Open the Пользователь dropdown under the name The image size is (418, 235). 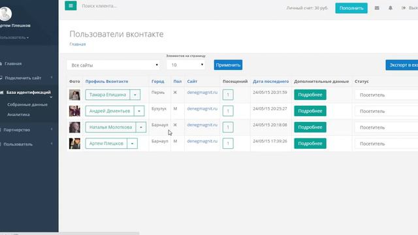[14, 38]
